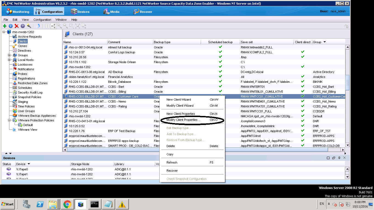Click the Save set column header
The image size is (374, 210).
tap(247, 42)
